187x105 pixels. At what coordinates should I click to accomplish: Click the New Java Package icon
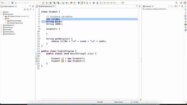coord(63,3)
